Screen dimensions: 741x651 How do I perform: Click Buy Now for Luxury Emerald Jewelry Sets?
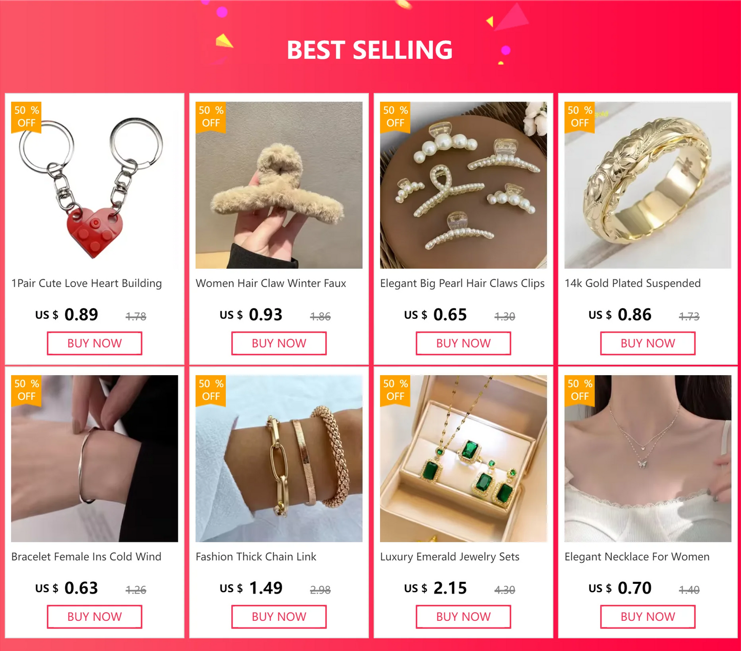point(464,617)
